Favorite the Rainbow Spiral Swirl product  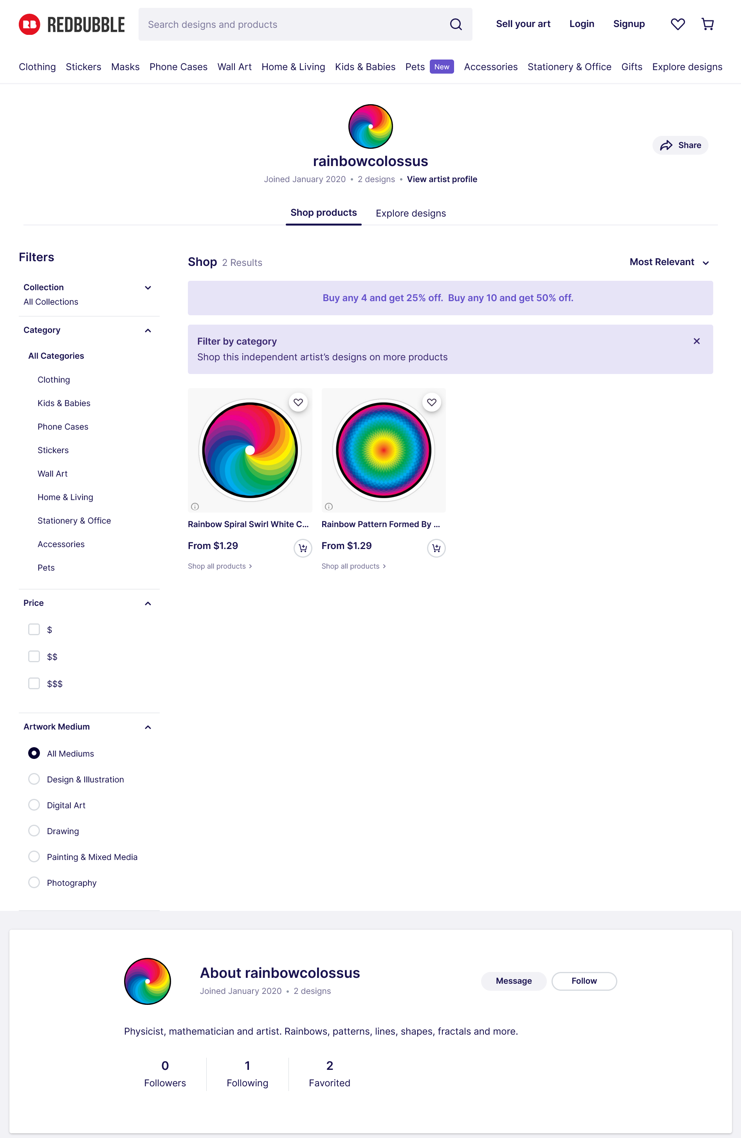point(298,403)
